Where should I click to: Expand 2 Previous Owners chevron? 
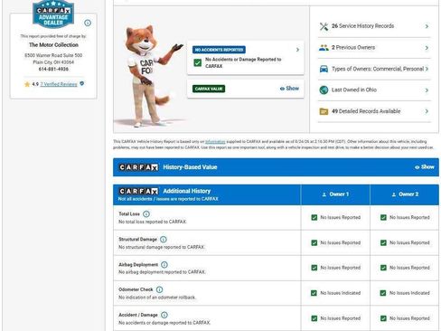tap(427, 48)
